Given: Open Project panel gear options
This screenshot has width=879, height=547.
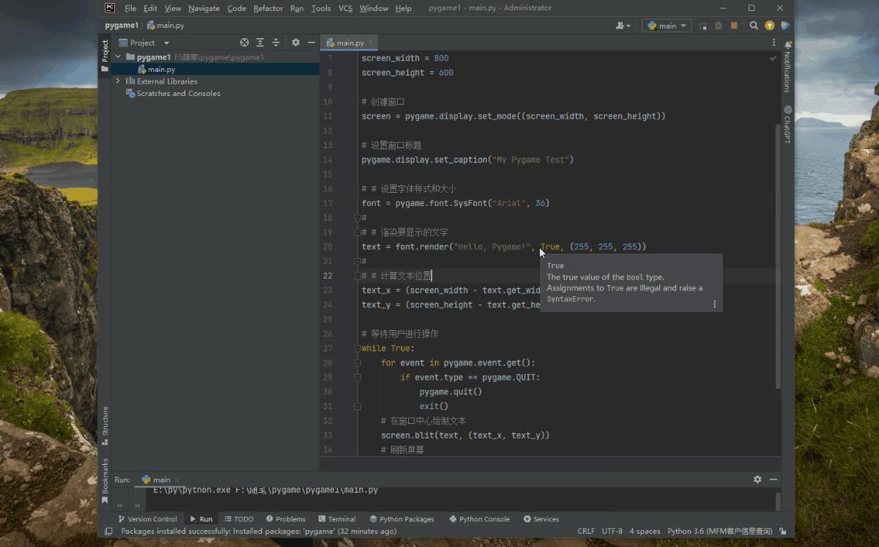Looking at the screenshot, I should (296, 43).
